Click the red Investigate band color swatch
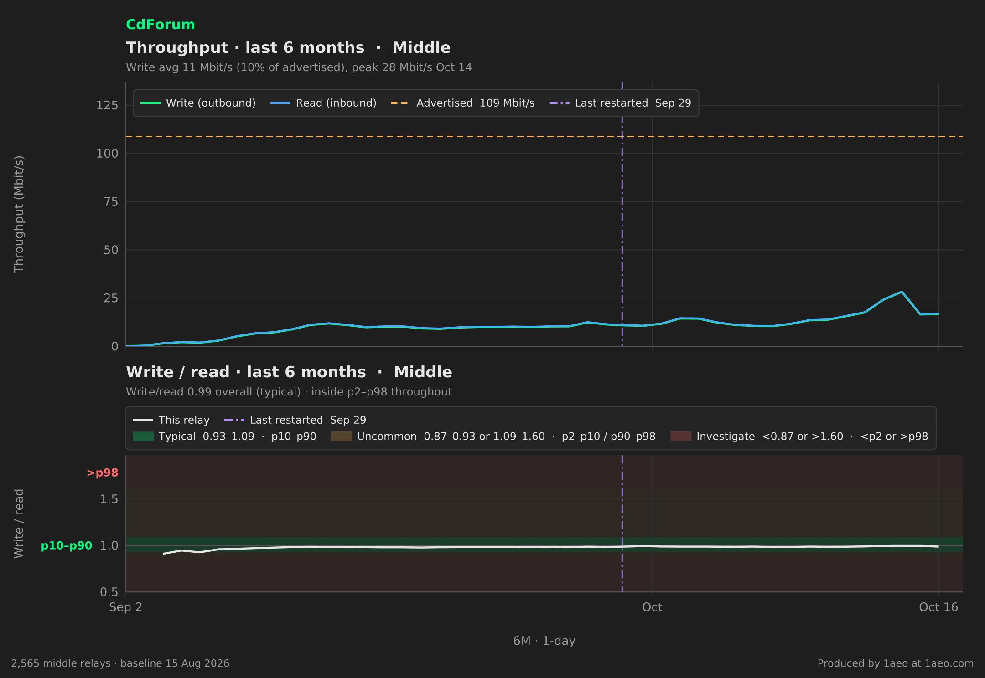 coord(681,437)
